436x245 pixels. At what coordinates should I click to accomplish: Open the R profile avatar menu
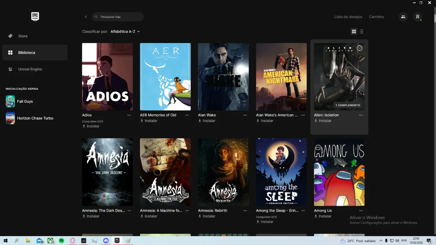418,17
